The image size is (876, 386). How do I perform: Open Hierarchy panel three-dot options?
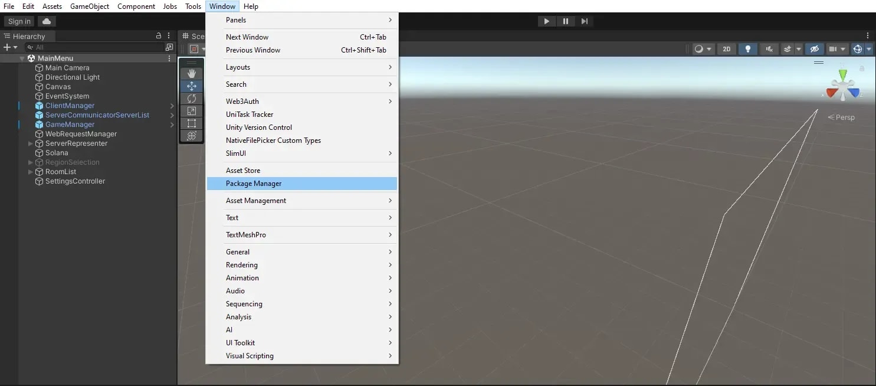(x=169, y=36)
